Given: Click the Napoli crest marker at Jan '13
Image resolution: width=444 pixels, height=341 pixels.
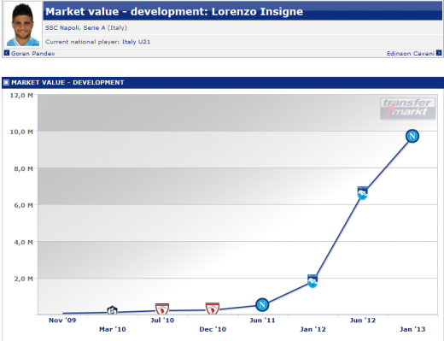Looking at the screenshot, I should click(x=412, y=136).
